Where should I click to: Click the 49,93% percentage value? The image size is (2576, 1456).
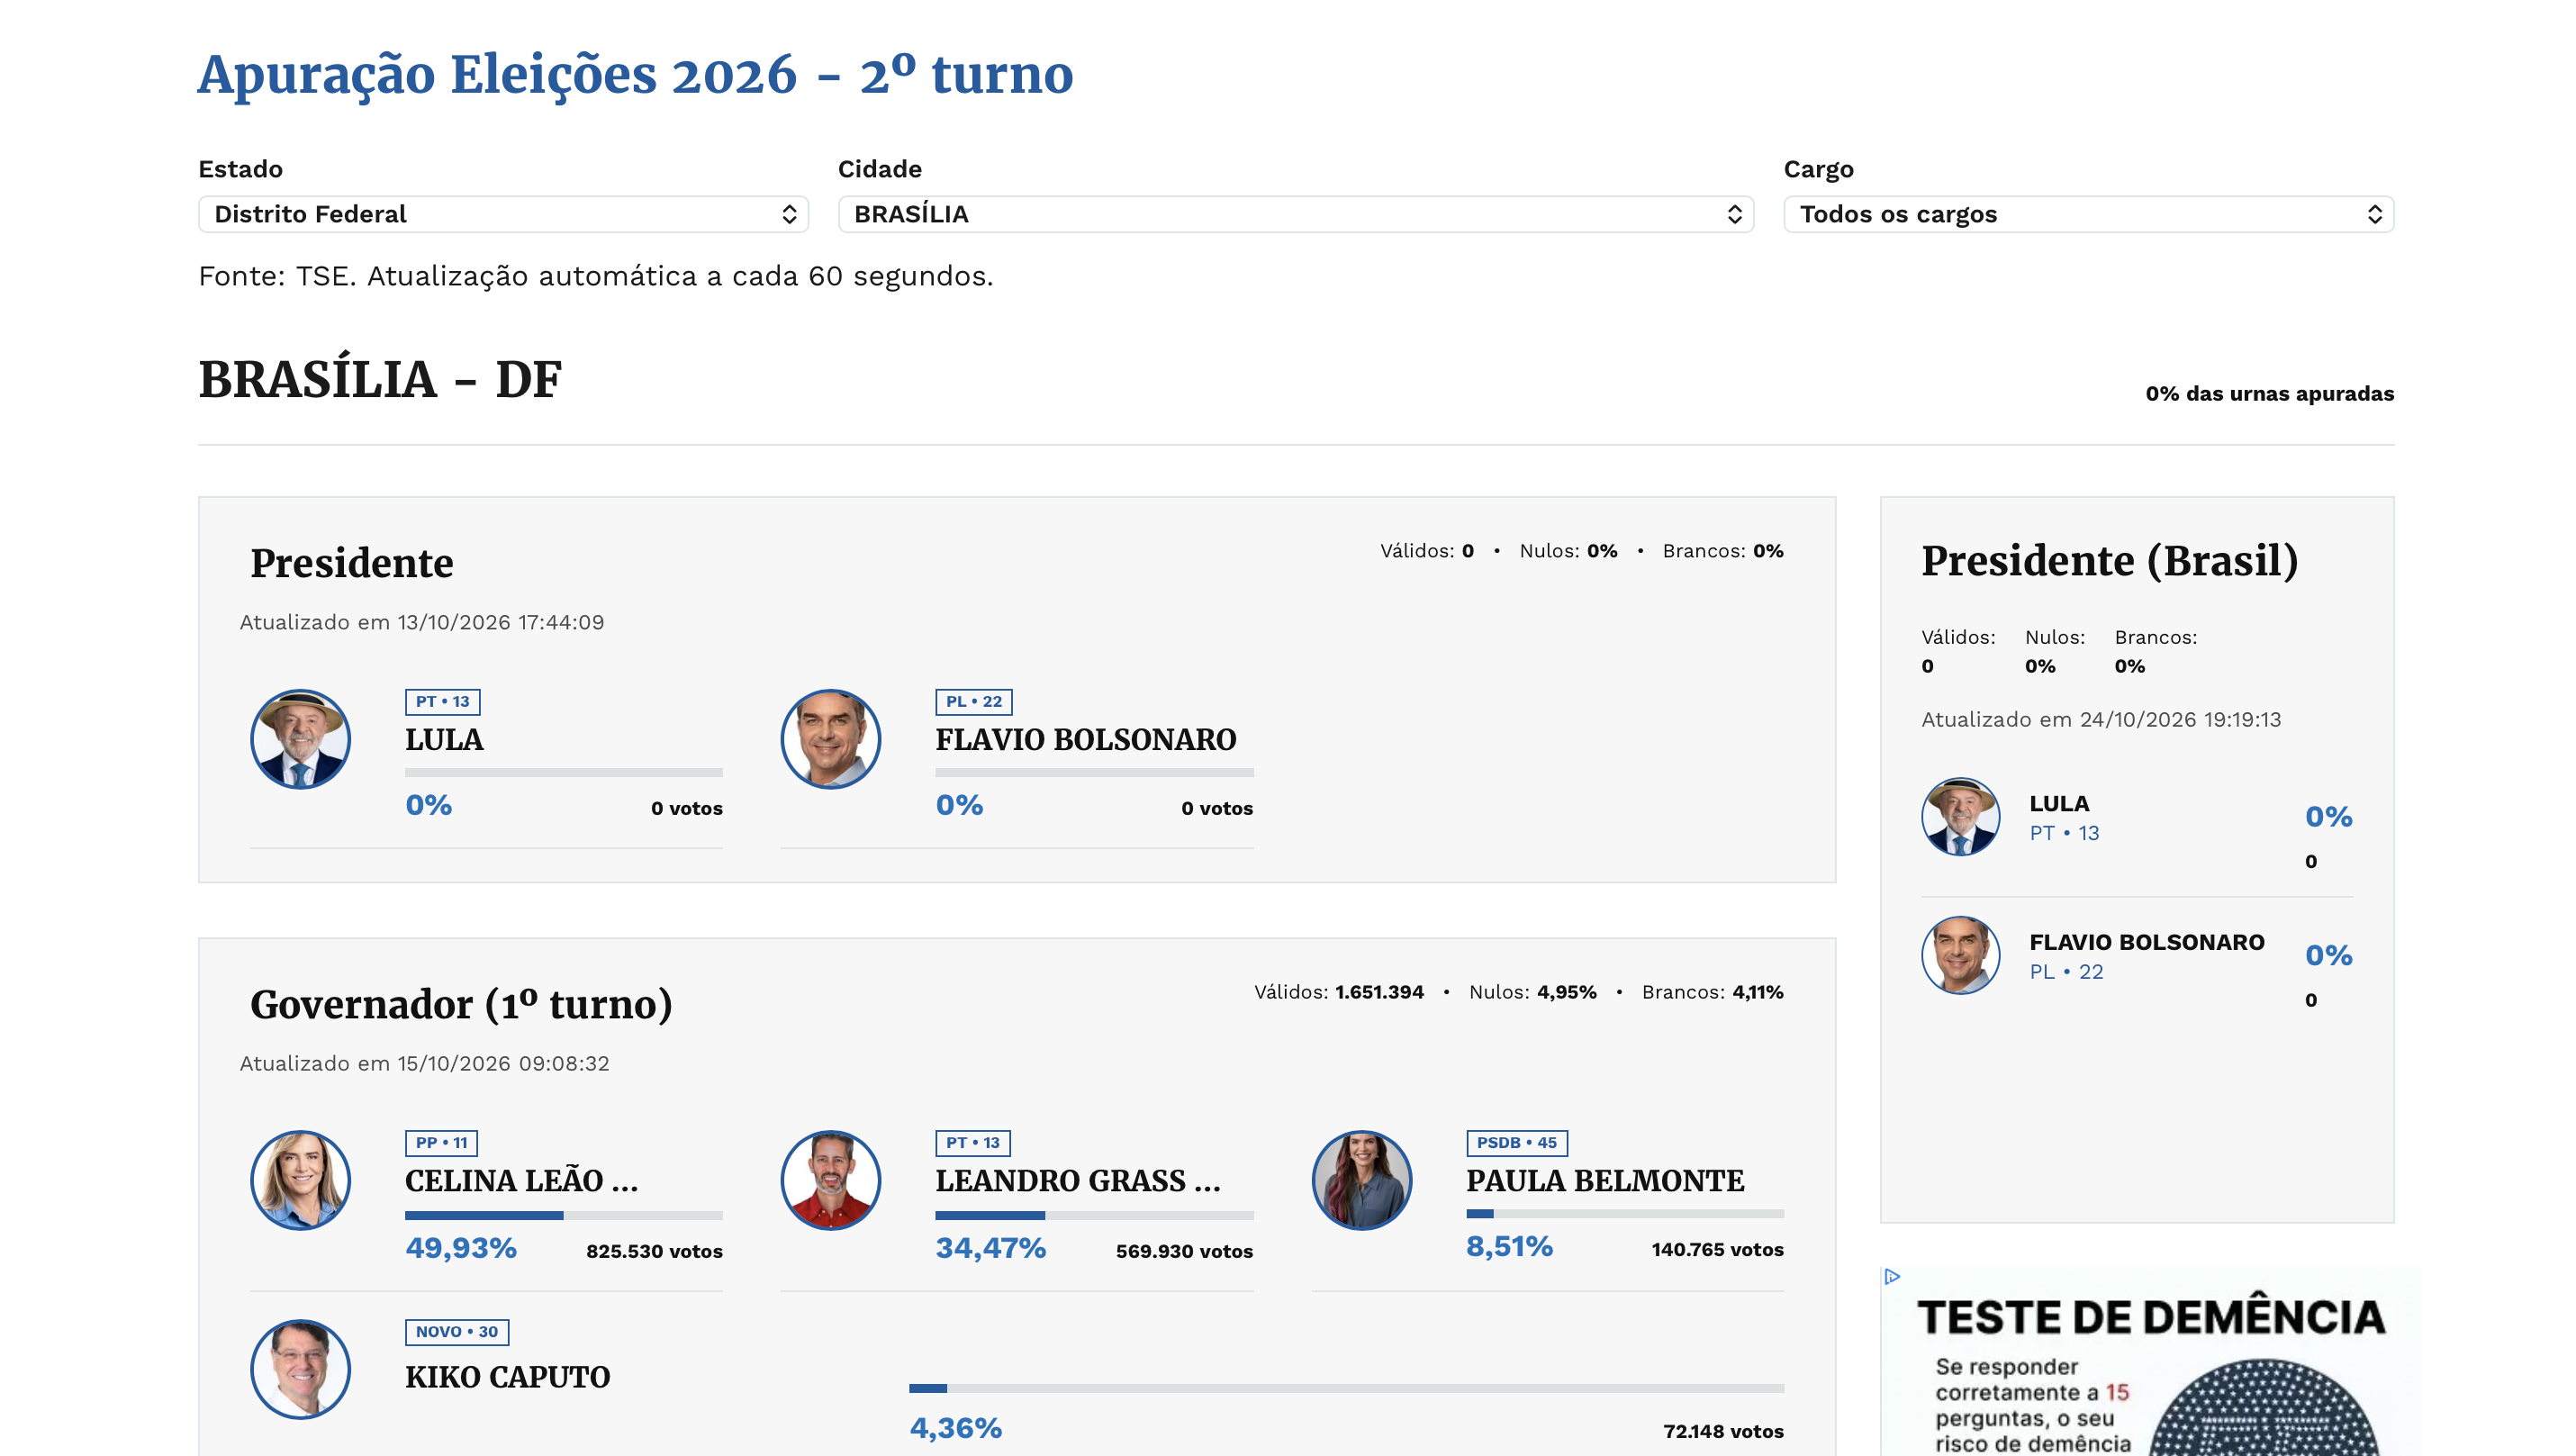pos(461,1248)
